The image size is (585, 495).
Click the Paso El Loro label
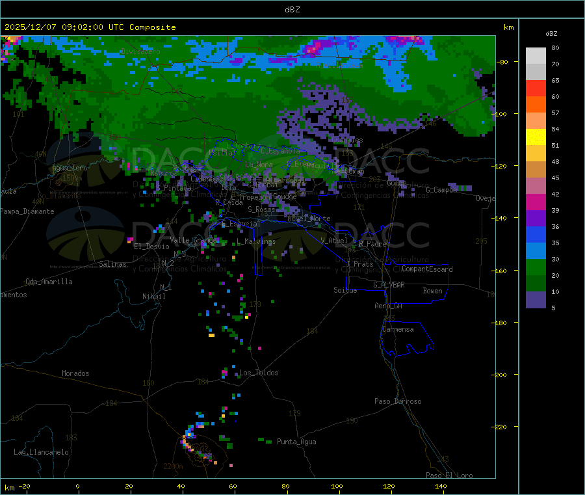[449, 475]
